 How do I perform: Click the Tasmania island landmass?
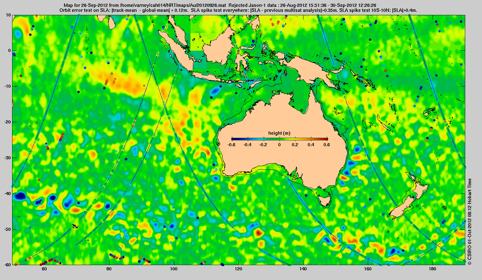325,200
